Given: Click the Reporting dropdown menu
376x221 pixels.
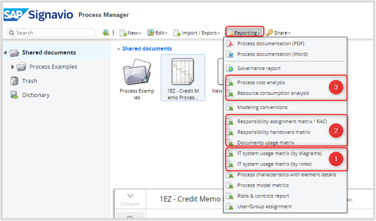Looking at the screenshot, I should tap(245, 32).
